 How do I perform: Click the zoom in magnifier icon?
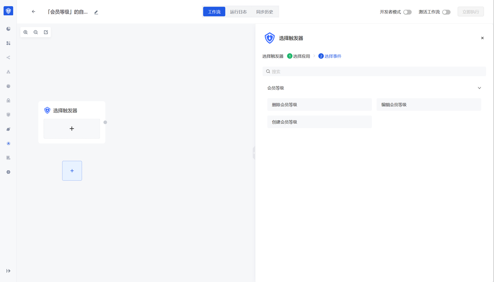tap(25, 32)
